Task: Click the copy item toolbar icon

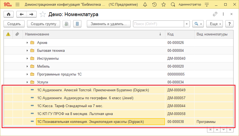Action: click(67, 24)
